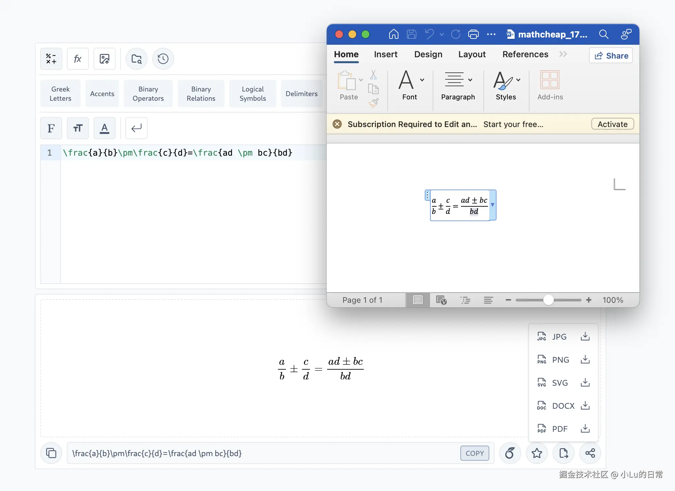Open the image upload icon
The width and height of the screenshot is (675, 491).
click(104, 59)
